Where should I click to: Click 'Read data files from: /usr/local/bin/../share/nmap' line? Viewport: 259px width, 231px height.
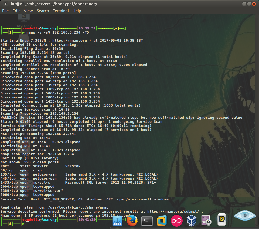click(54, 207)
